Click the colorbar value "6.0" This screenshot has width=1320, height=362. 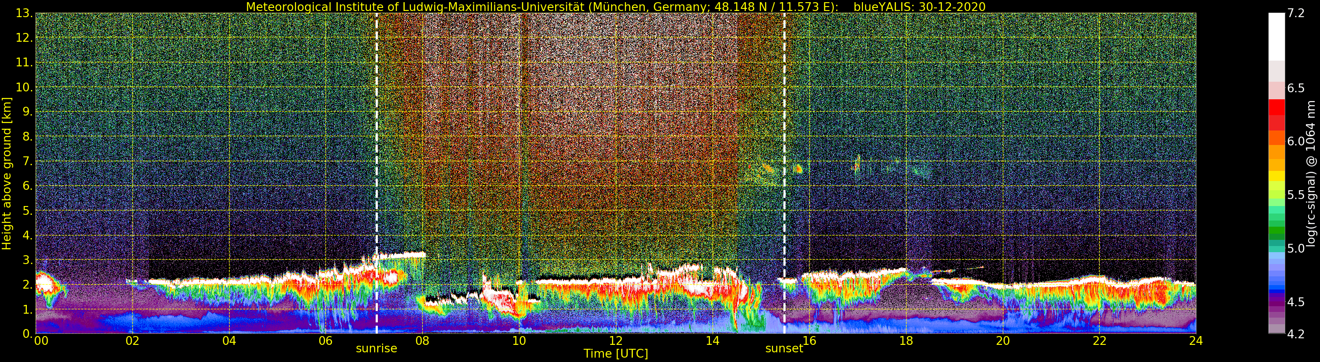click(x=1295, y=141)
